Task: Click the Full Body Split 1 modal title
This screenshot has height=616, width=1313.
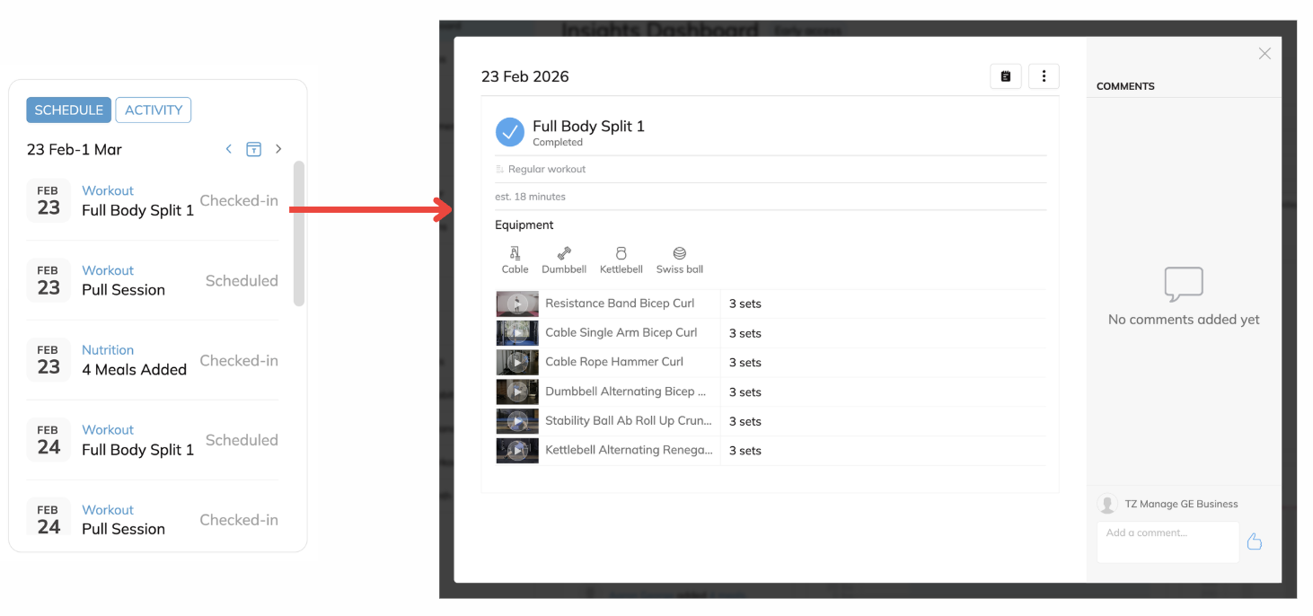Action: [x=588, y=127]
